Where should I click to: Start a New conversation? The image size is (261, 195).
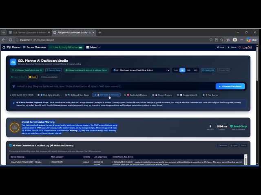[x=49, y=77]
